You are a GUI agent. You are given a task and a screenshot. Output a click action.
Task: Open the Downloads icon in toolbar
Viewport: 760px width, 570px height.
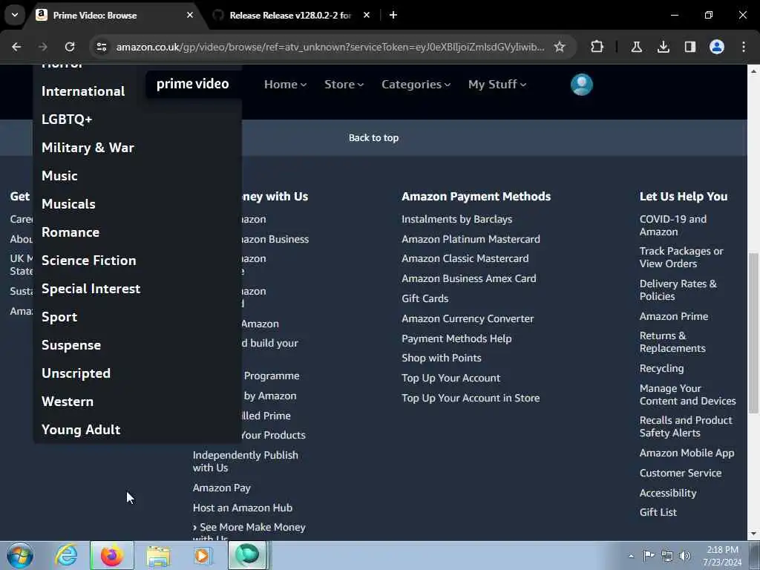click(664, 47)
